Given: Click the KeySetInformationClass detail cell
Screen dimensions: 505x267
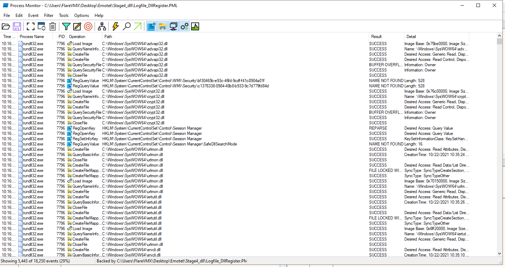Looking at the screenshot, I should tap(437, 139).
